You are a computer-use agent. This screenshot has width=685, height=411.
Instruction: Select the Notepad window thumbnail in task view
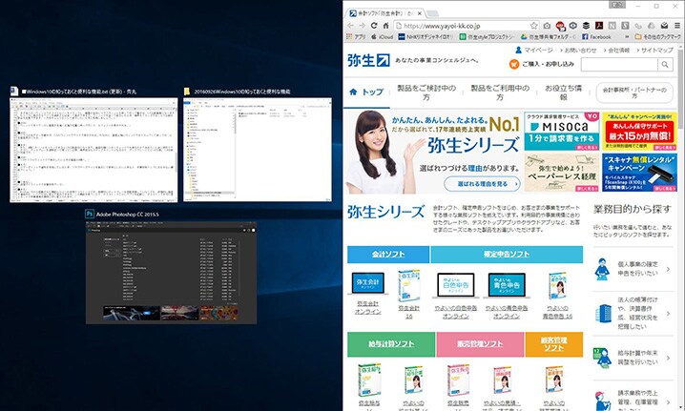pos(93,150)
